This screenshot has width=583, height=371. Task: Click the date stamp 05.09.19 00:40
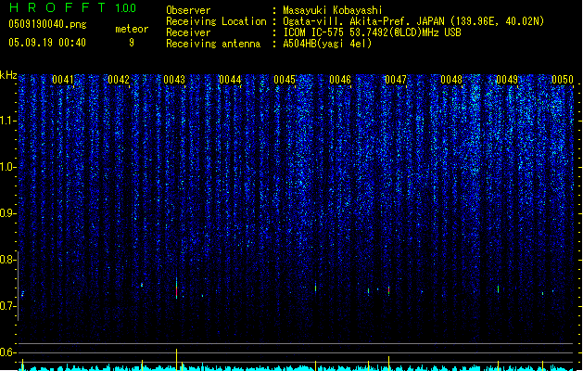tap(47, 43)
